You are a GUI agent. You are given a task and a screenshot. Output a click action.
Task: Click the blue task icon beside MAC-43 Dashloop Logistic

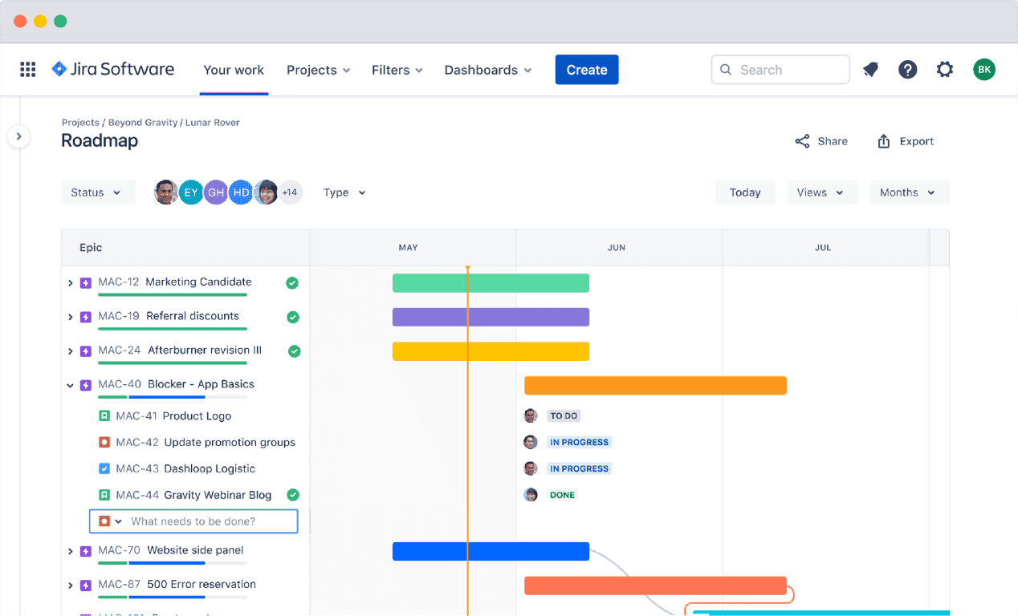point(103,468)
